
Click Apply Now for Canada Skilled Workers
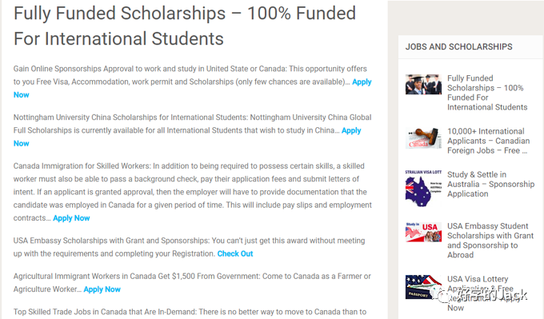click(71, 218)
